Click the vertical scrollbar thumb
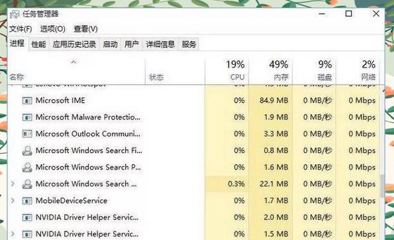The image size is (394, 240). (x=383, y=186)
